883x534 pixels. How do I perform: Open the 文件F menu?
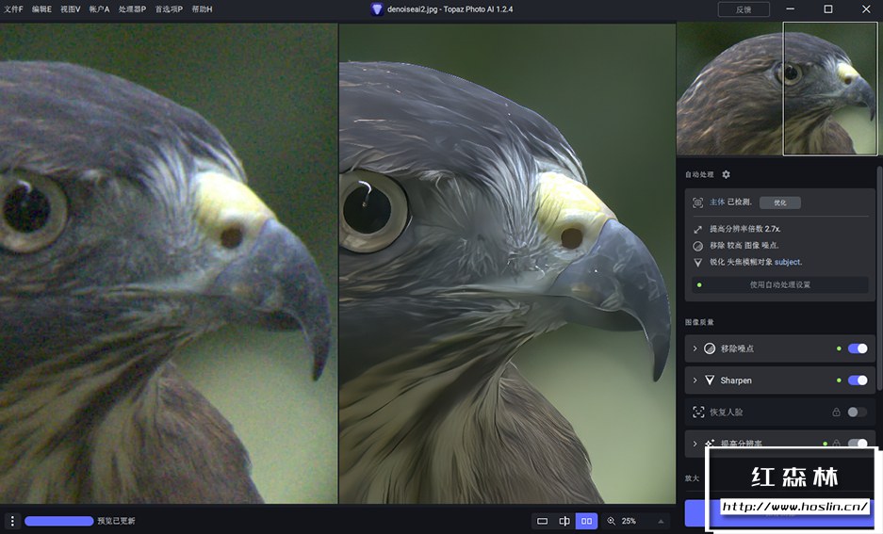[13, 9]
